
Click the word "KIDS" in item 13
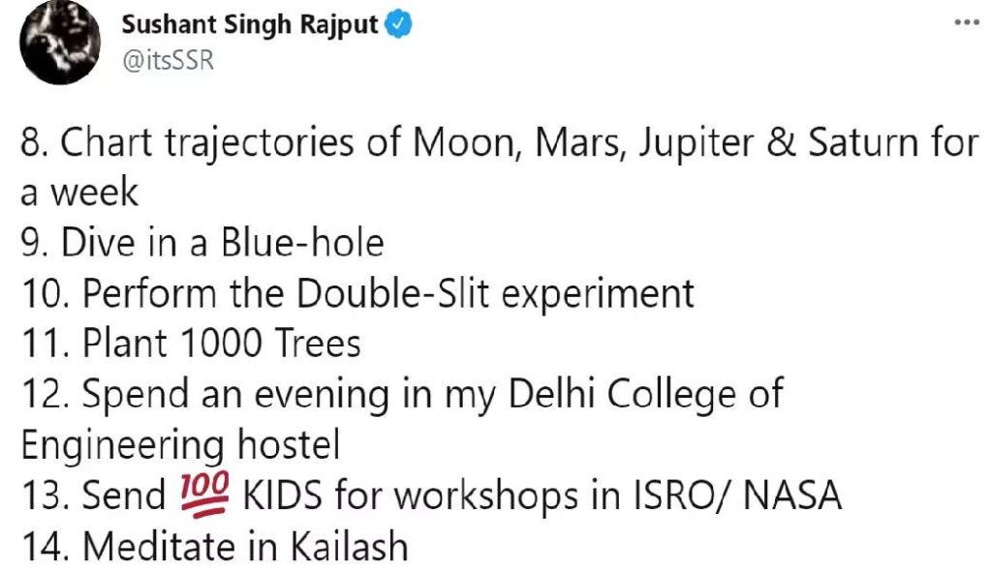point(283,496)
